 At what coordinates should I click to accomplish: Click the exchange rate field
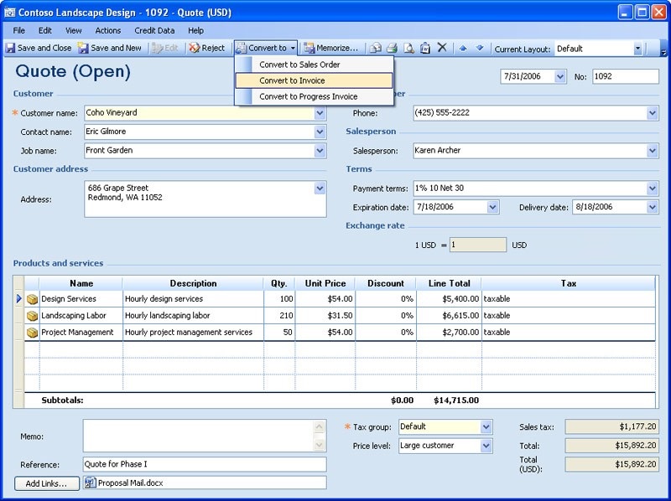coord(478,245)
